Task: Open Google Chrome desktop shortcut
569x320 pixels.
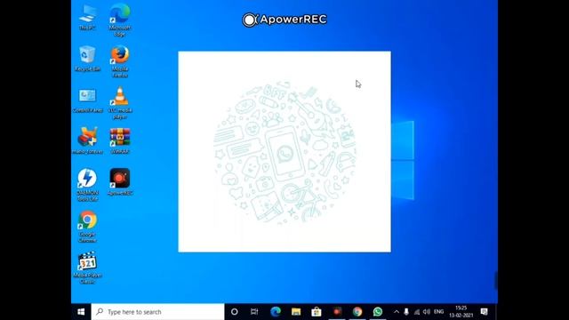Action: 87,227
